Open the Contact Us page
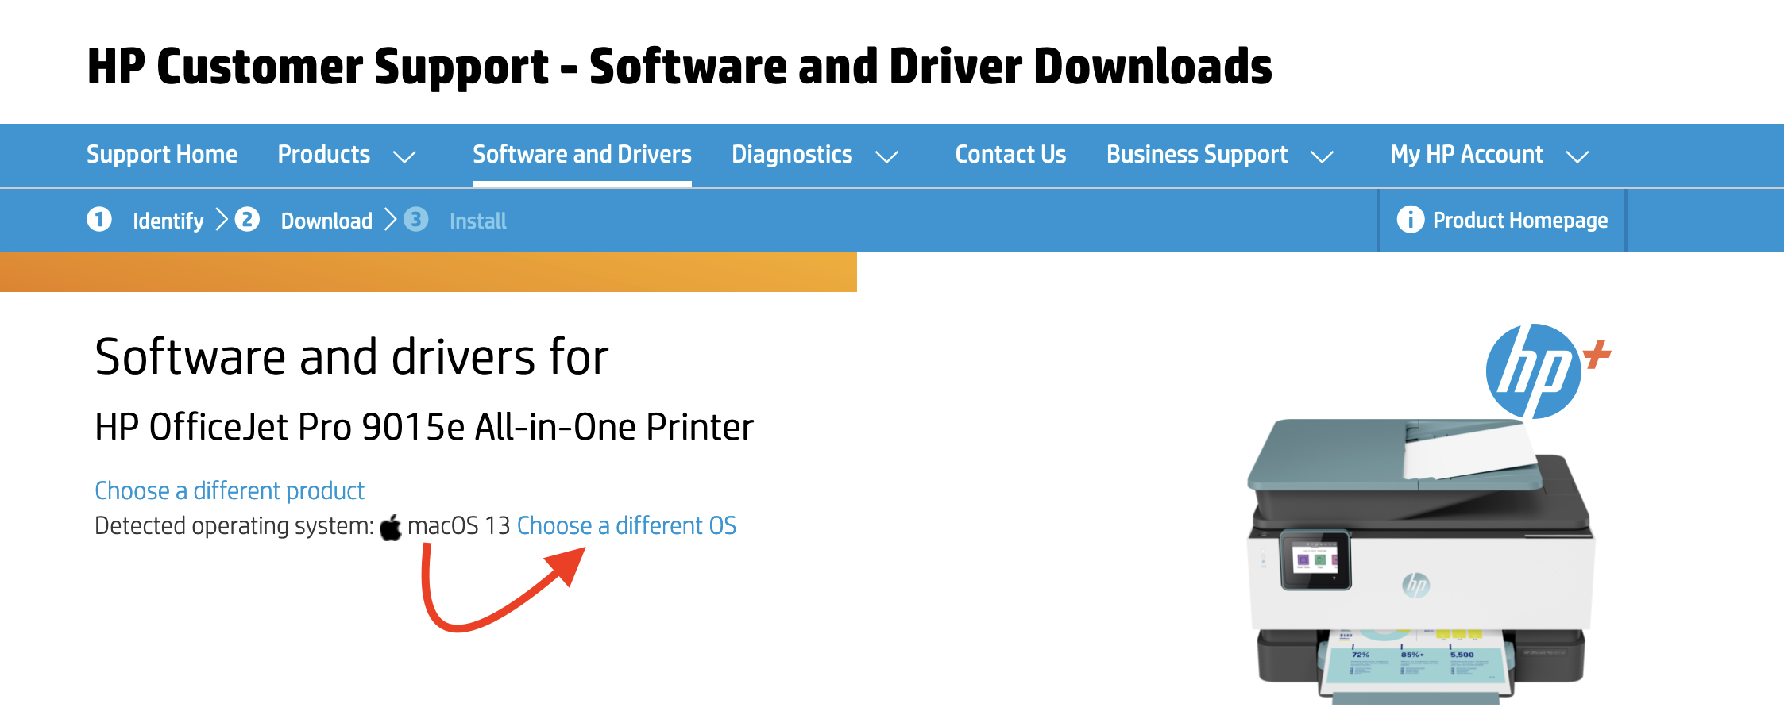 (x=1010, y=154)
